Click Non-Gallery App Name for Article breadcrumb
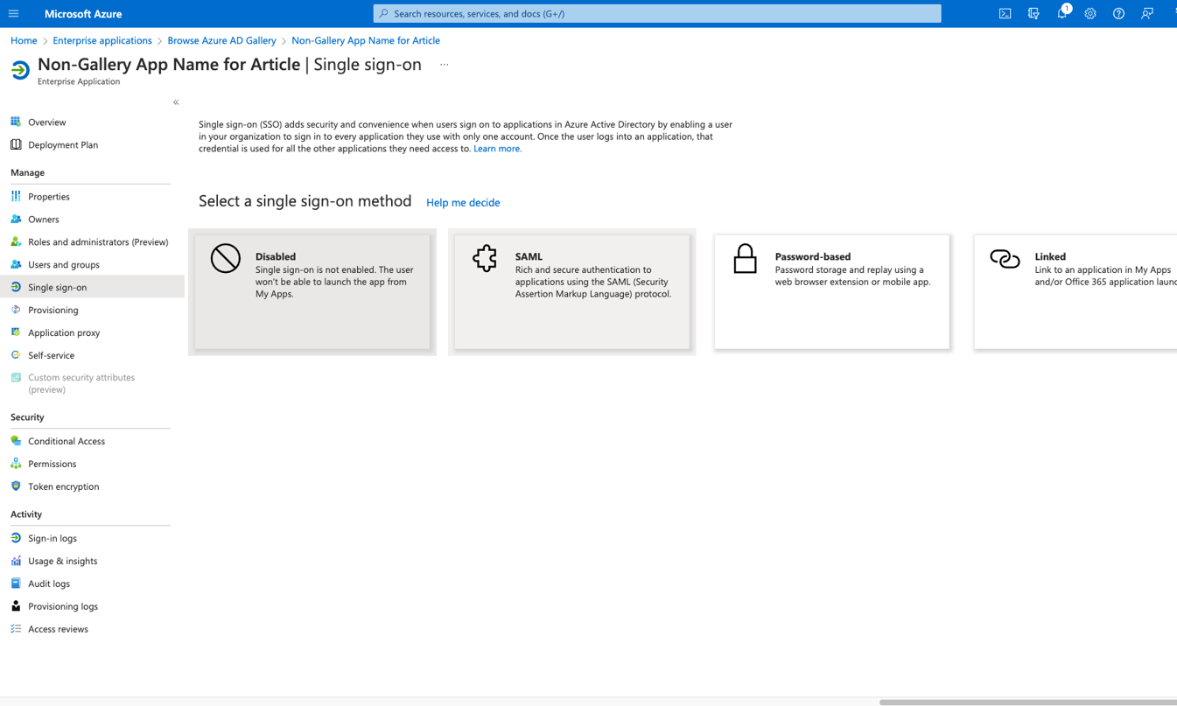The width and height of the screenshot is (1177, 706). pos(366,40)
